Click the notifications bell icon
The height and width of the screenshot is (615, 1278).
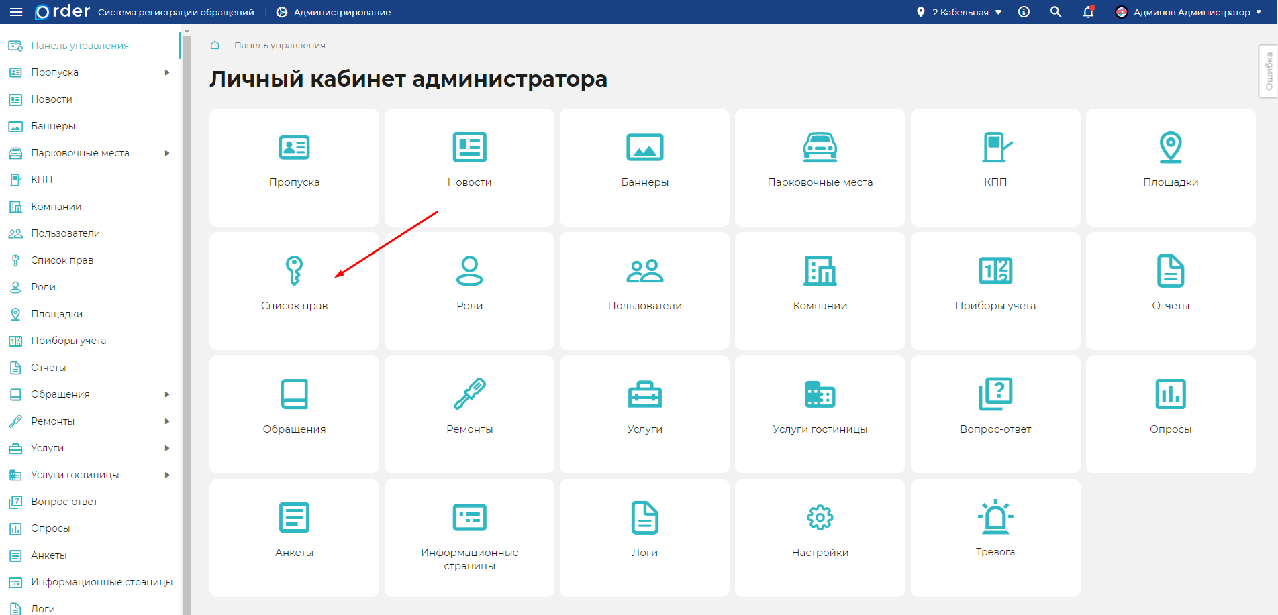tap(1088, 12)
